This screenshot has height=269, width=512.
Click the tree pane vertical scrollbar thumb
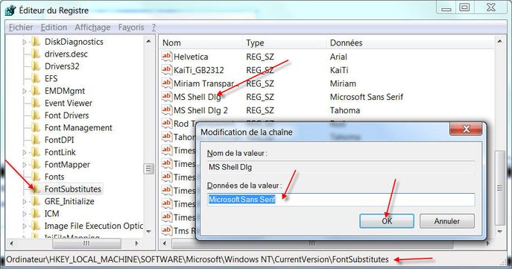(148, 168)
